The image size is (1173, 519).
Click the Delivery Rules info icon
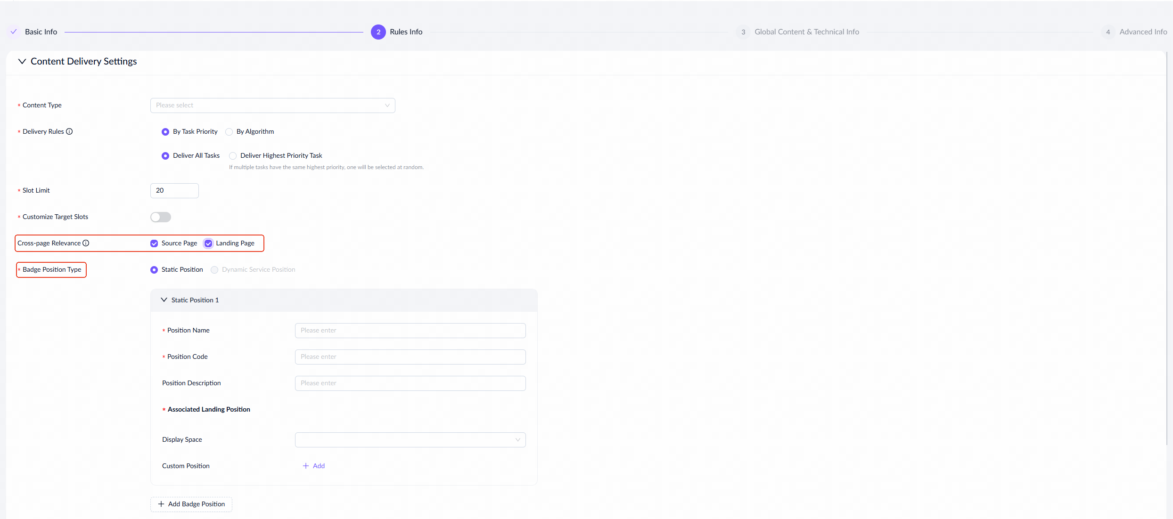pos(69,131)
